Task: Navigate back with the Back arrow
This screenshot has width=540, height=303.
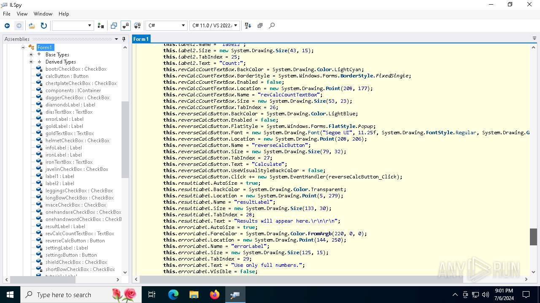Action: 7,26
